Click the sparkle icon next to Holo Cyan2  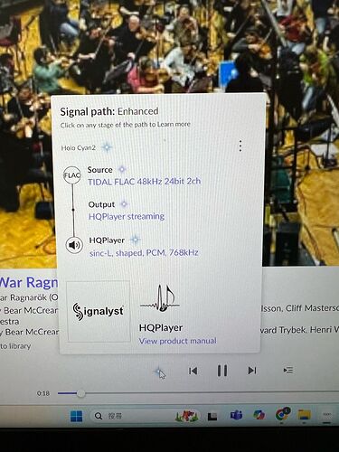107,147
